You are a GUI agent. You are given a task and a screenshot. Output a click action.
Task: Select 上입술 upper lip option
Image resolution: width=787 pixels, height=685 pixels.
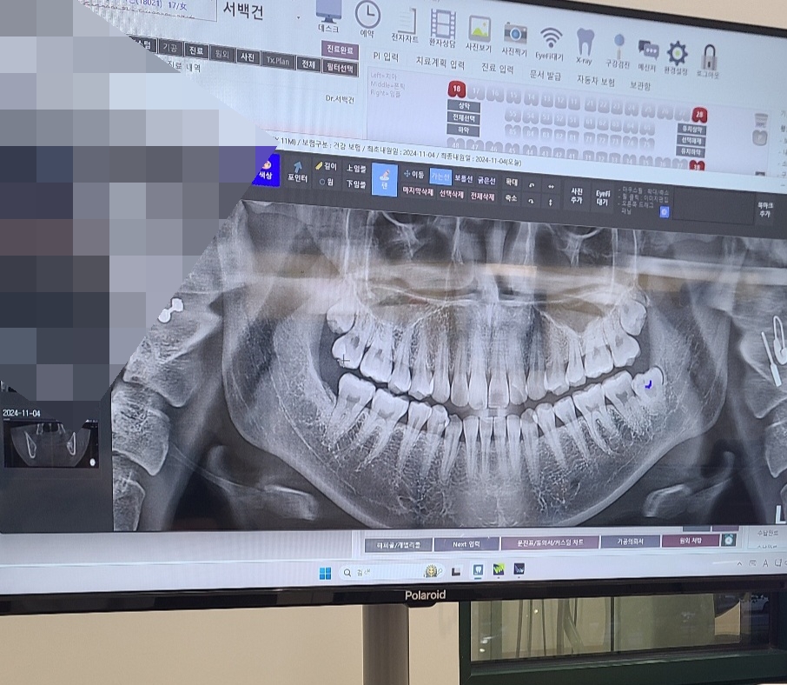(x=356, y=169)
